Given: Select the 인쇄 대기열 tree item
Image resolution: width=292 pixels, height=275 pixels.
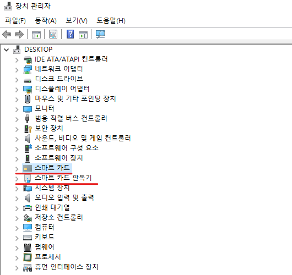Looking at the screenshot, I should pyautogui.click(x=52, y=207).
